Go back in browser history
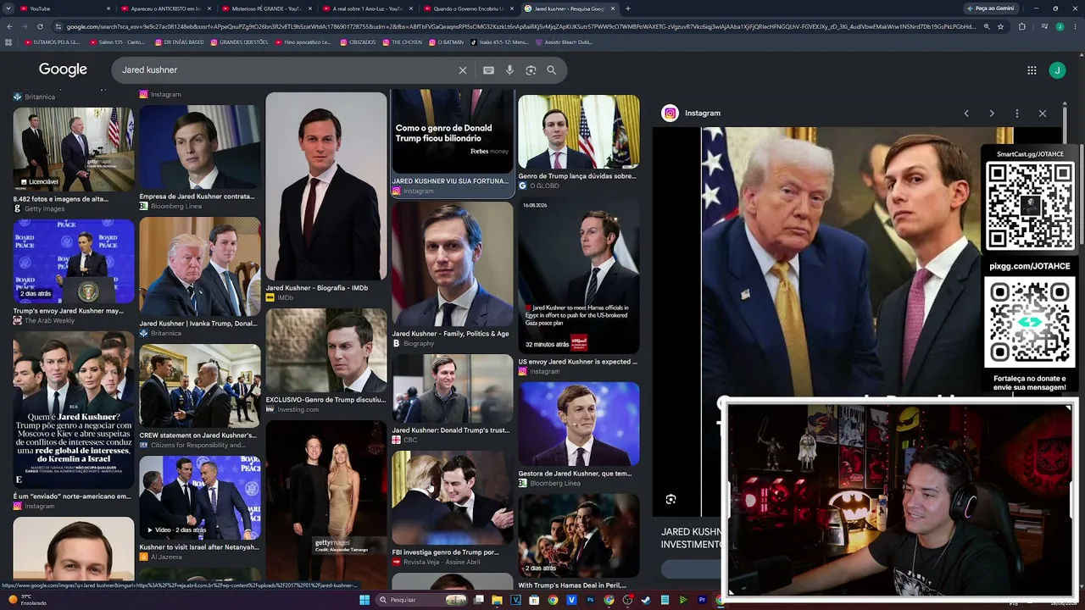Screen dimensions: 1085x610 (x=9, y=26)
